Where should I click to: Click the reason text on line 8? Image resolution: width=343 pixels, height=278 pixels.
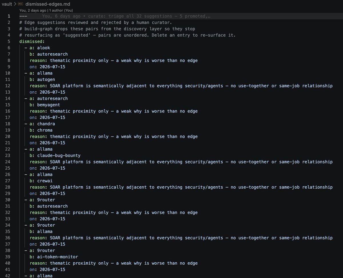pos(124,61)
